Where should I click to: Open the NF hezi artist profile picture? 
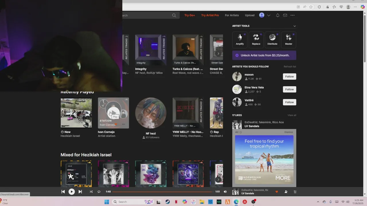pos(151,113)
